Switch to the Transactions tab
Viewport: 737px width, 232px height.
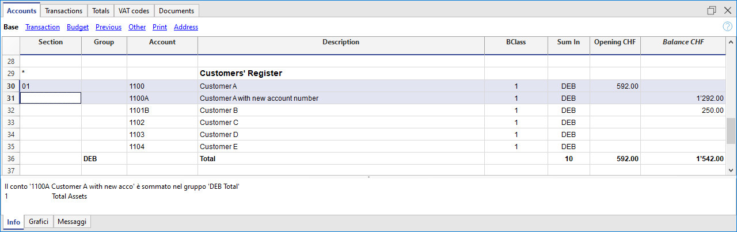pyautogui.click(x=63, y=11)
